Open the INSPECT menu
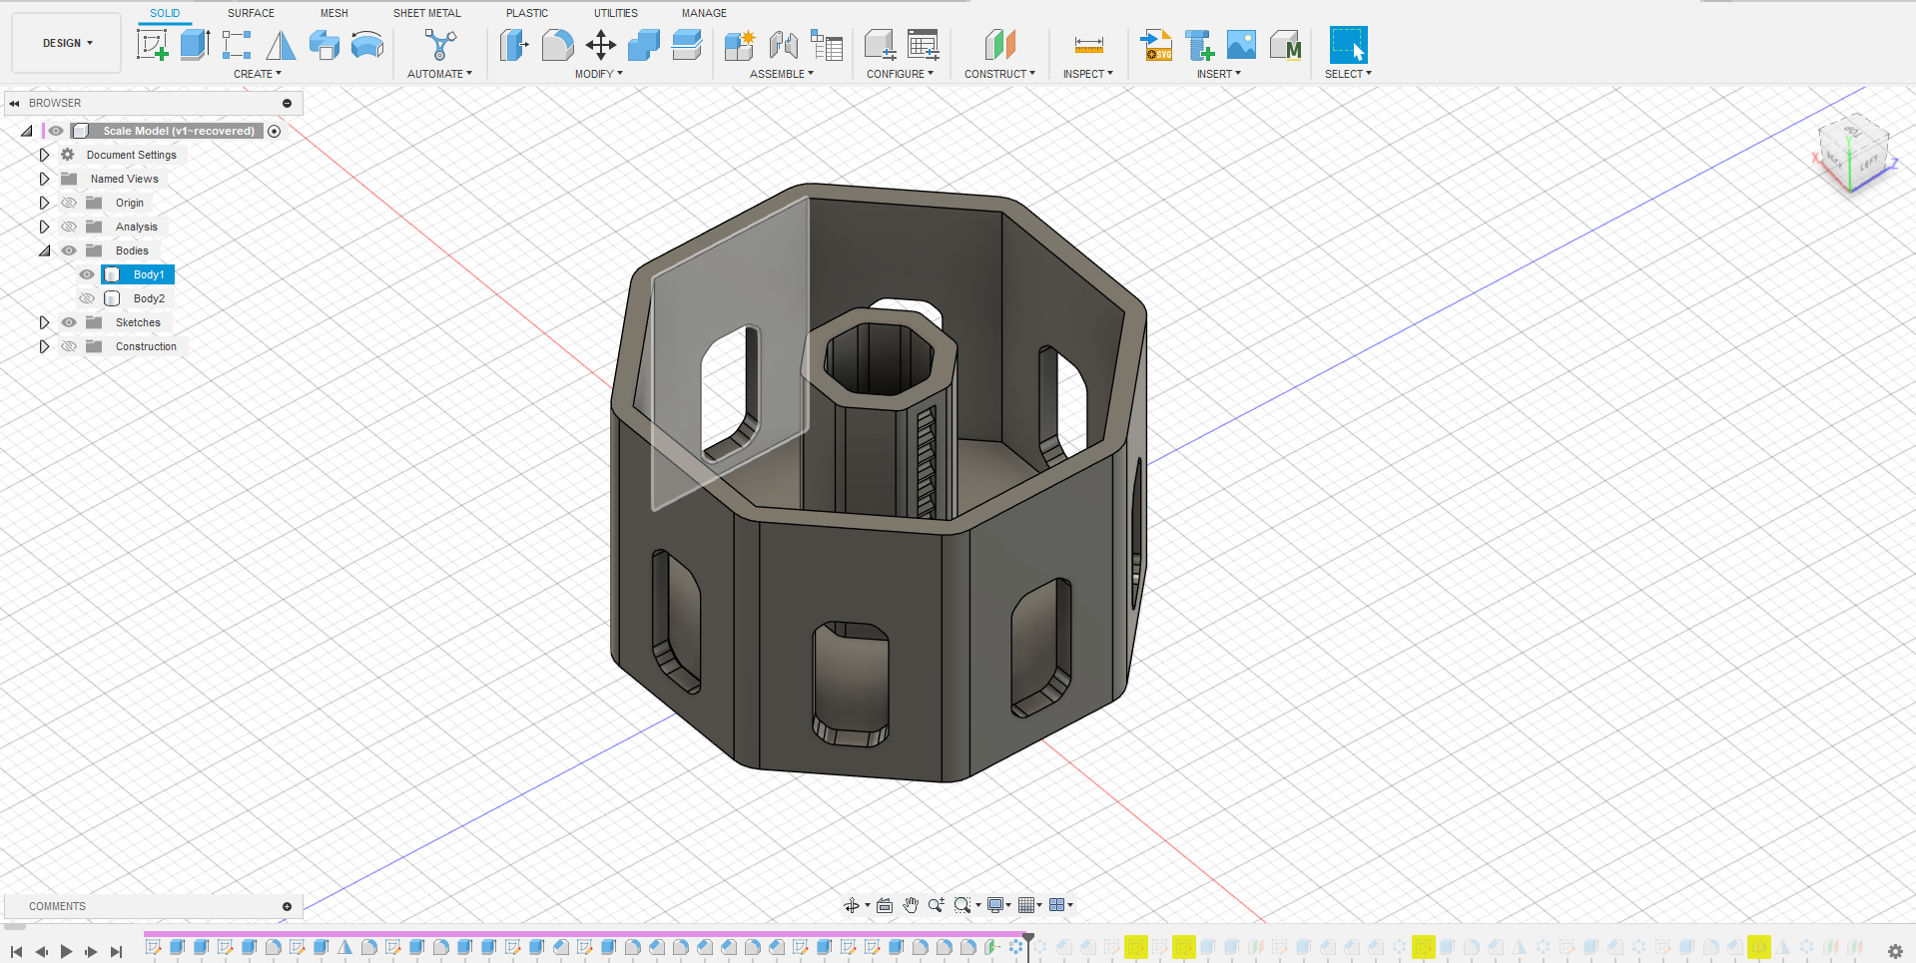The width and height of the screenshot is (1916, 963). pyautogui.click(x=1087, y=74)
